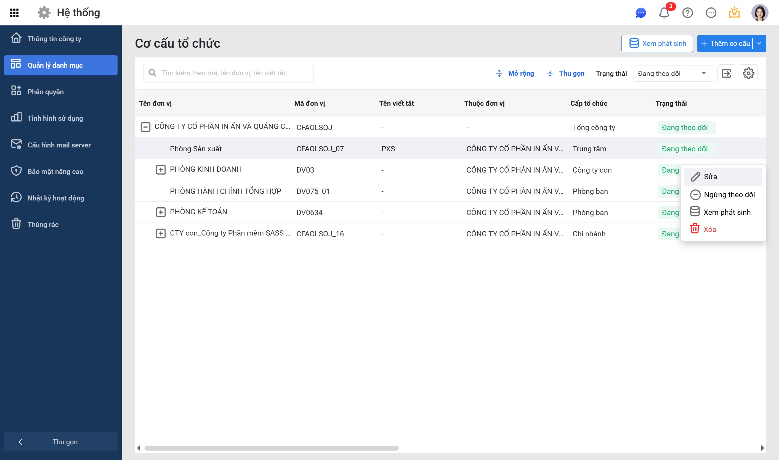Click the scrollbar left arrow

tap(139, 448)
